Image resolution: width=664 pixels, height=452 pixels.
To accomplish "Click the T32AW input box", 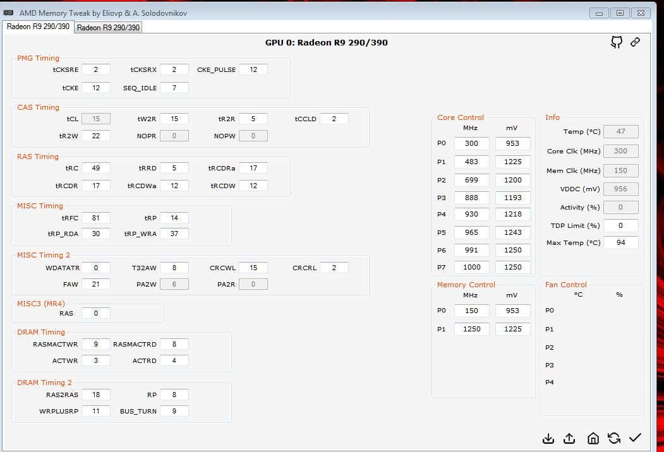I will point(174,268).
